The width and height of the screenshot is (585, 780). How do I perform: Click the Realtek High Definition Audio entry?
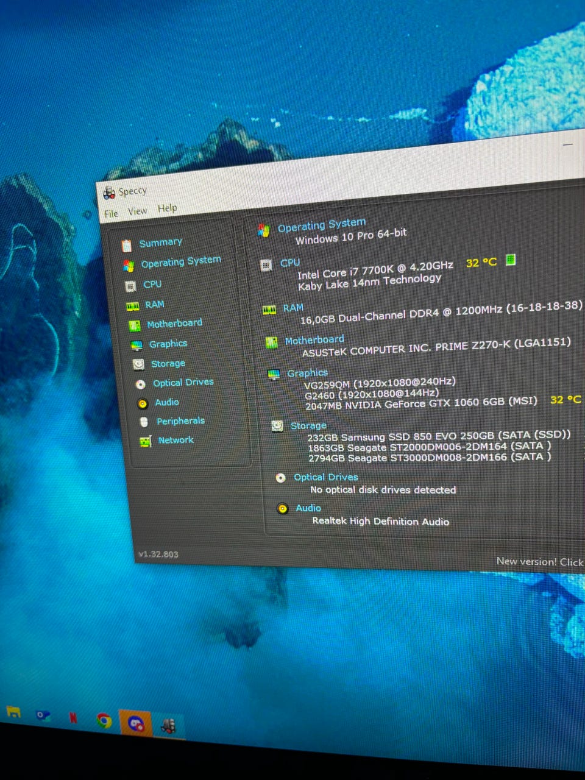(x=381, y=521)
